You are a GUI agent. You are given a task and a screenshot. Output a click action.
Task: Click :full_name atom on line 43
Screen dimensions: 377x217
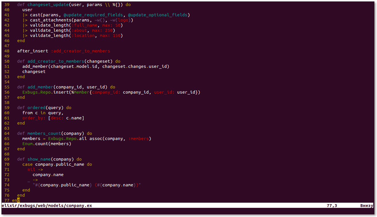click(84, 25)
